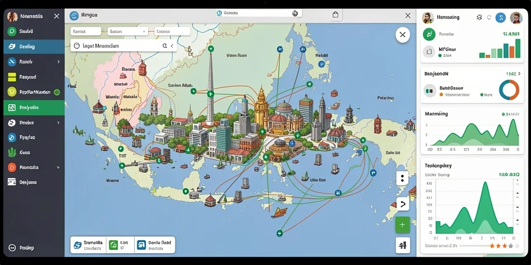Image resolution: width=531 pixels, height=265 pixels.
Task: Click green marker atop the tall tower
Action: click(211, 49)
